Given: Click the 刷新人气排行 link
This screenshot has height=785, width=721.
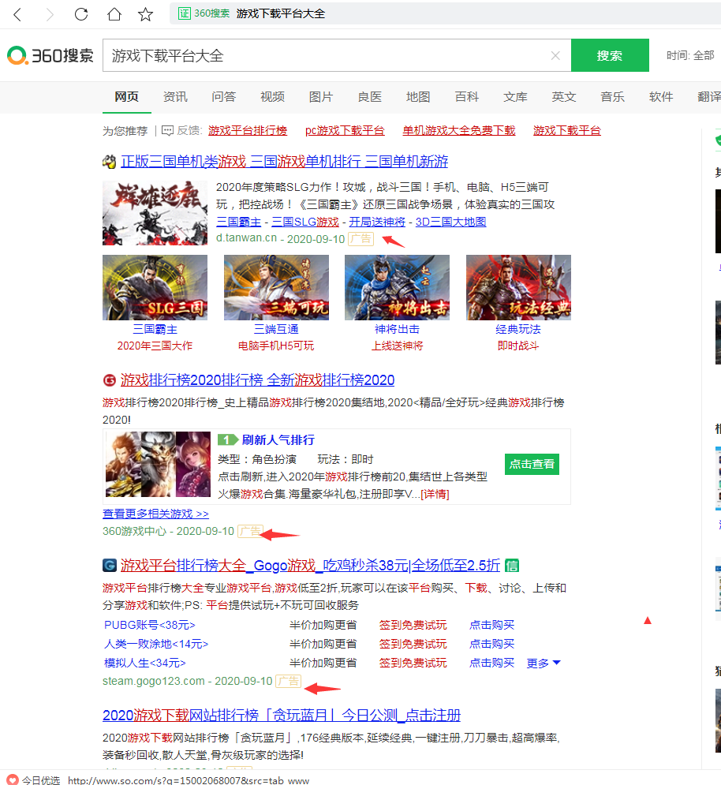Looking at the screenshot, I should 278,440.
